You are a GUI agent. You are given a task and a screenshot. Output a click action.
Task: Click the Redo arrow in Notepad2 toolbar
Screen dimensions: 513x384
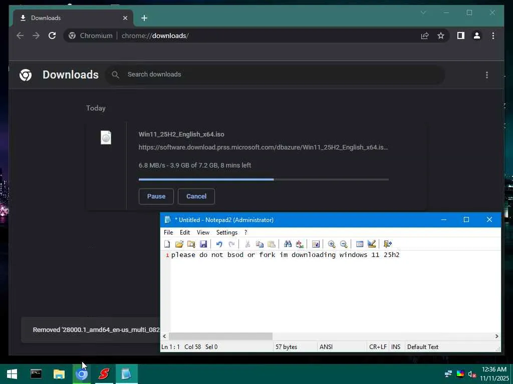231,244
